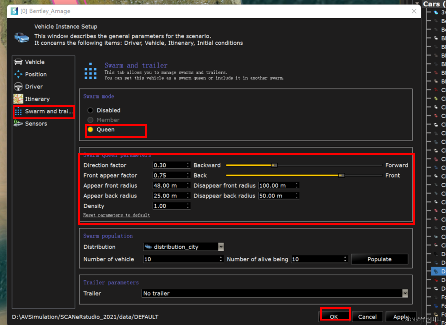446x325 pixels.
Task: Click the Backward-Forward direction slider handle
Action: click(x=274, y=165)
